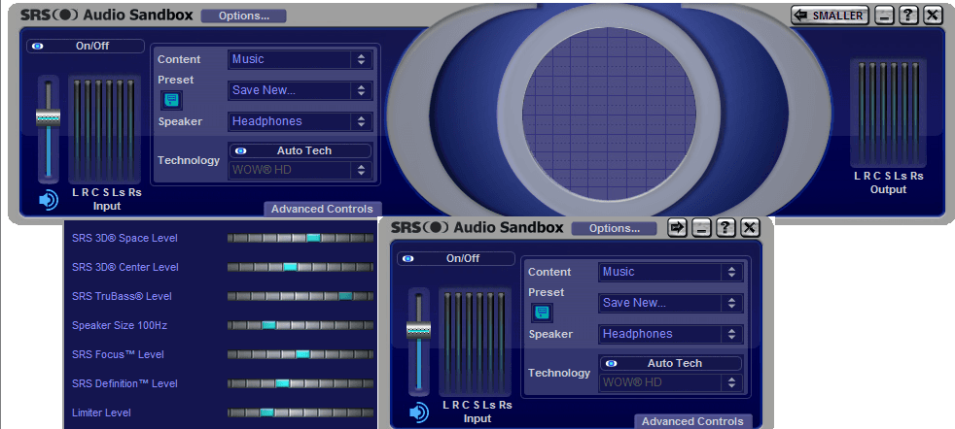Click the SRS 3D Center Level slider
The image size is (955, 429).
pyautogui.click(x=301, y=267)
